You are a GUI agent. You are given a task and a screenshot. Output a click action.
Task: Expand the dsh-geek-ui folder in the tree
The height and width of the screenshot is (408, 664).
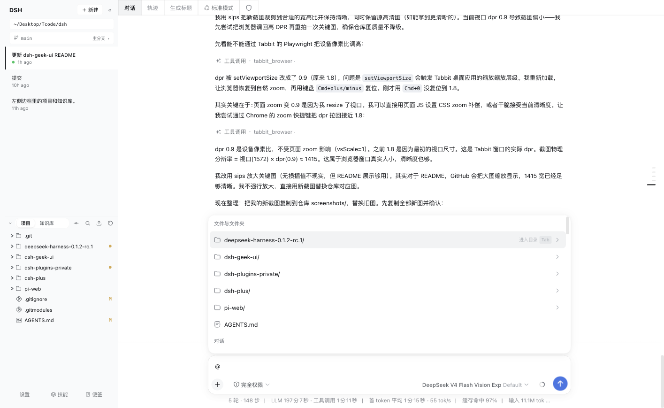pos(12,257)
